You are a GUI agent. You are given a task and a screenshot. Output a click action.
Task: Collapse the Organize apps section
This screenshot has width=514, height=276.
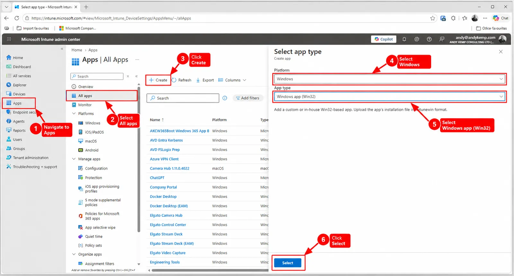[74, 254]
